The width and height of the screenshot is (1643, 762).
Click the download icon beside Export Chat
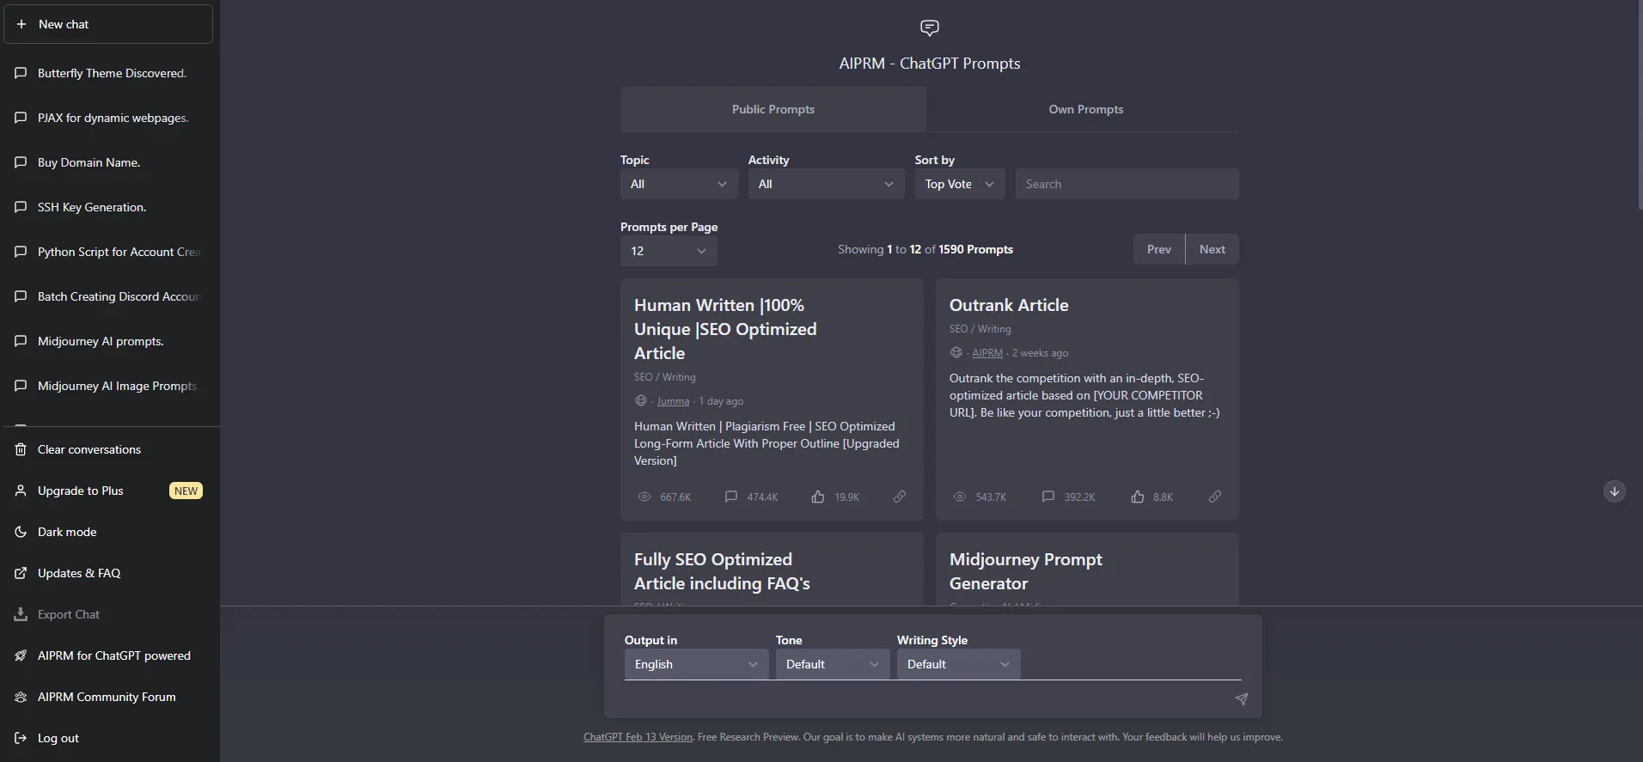pos(21,614)
